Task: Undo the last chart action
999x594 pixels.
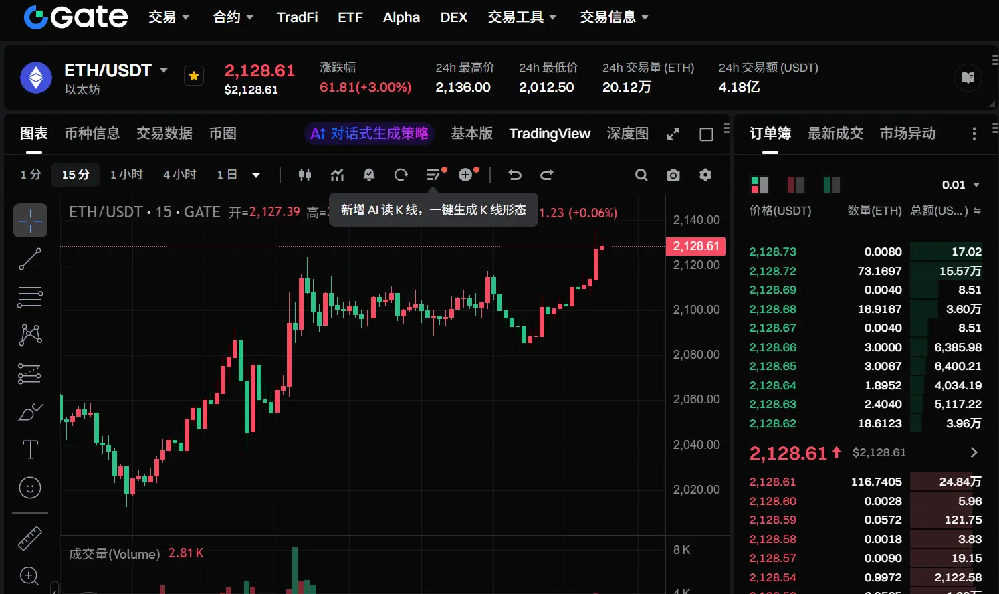Action: point(515,175)
